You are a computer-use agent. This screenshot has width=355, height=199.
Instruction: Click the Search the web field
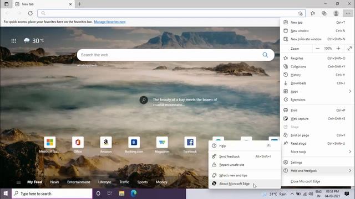pyautogui.click(x=175, y=55)
